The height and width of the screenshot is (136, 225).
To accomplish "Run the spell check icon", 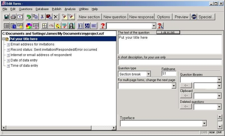I will coord(64,26).
